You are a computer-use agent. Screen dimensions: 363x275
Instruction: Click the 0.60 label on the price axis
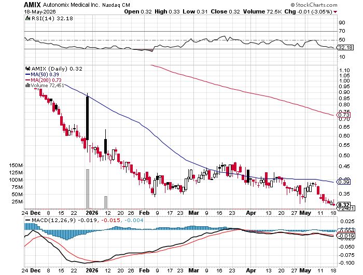pos(344,136)
